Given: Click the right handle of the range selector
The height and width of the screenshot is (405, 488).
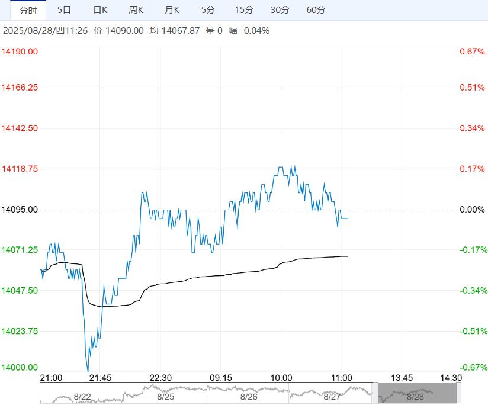Looking at the screenshot, I should (x=459, y=393).
